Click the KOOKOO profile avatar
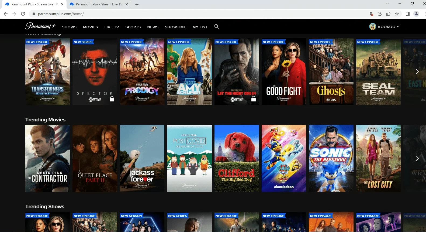 372,26
